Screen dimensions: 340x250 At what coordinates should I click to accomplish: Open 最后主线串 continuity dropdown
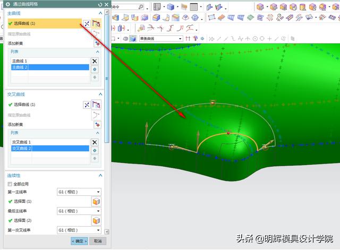79,211
